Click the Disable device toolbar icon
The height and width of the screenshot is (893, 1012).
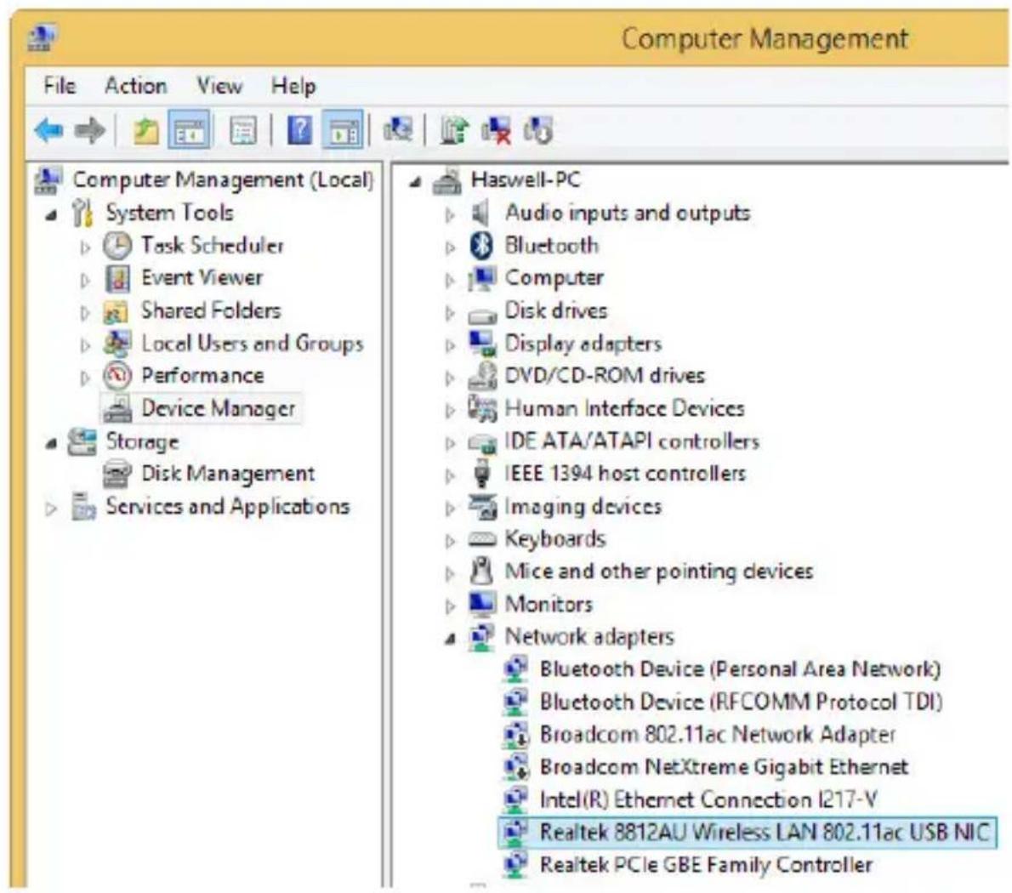(538, 130)
